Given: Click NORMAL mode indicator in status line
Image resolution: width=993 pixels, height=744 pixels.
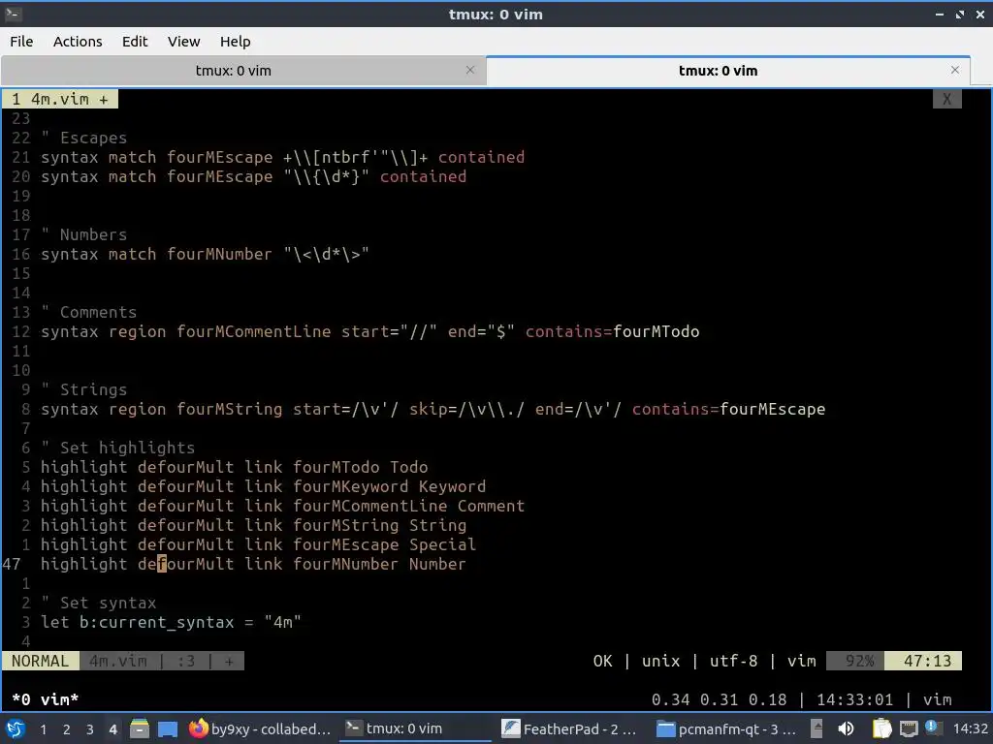Looking at the screenshot, I should click(40, 661).
